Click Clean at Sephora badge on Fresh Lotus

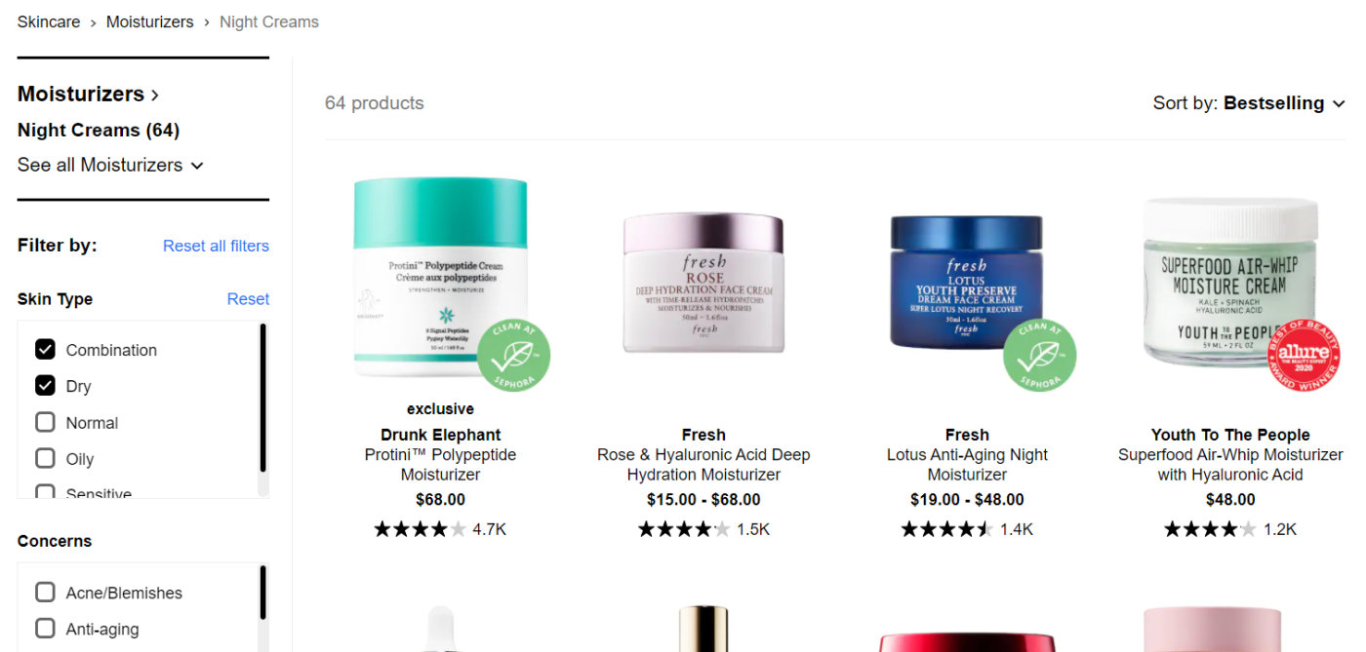1040,357
